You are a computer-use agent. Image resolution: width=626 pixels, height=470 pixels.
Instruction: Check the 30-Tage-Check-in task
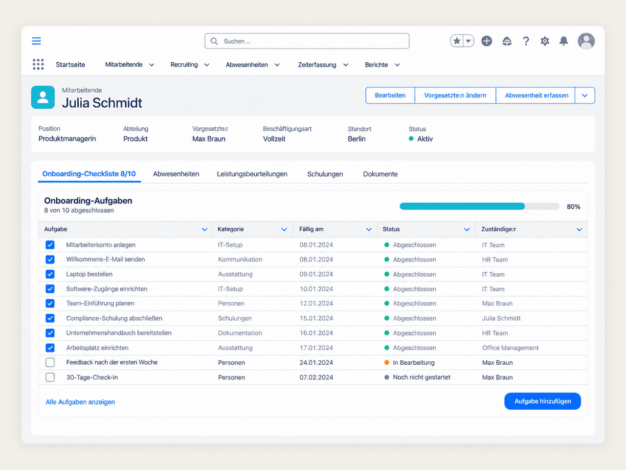(50, 377)
